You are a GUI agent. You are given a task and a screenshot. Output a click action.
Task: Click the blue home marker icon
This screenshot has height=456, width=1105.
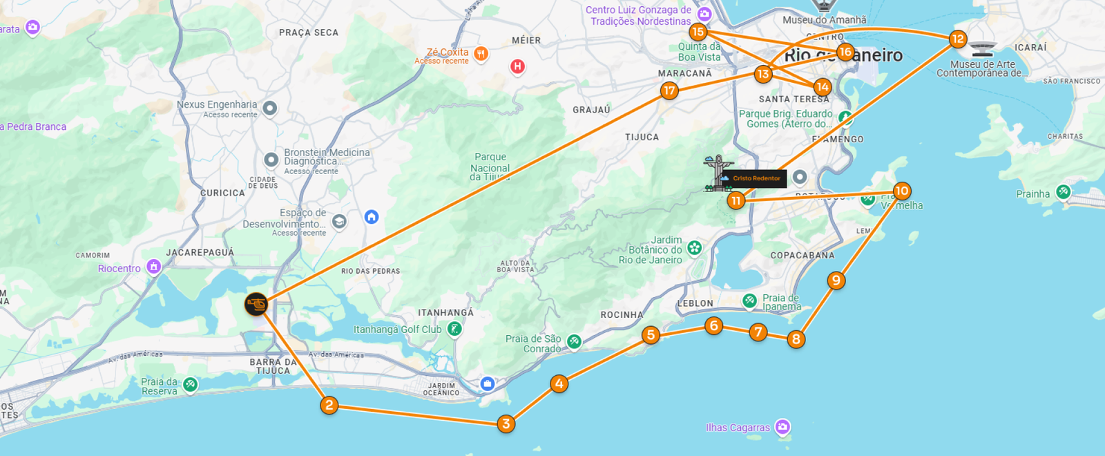tap(372, 217)
